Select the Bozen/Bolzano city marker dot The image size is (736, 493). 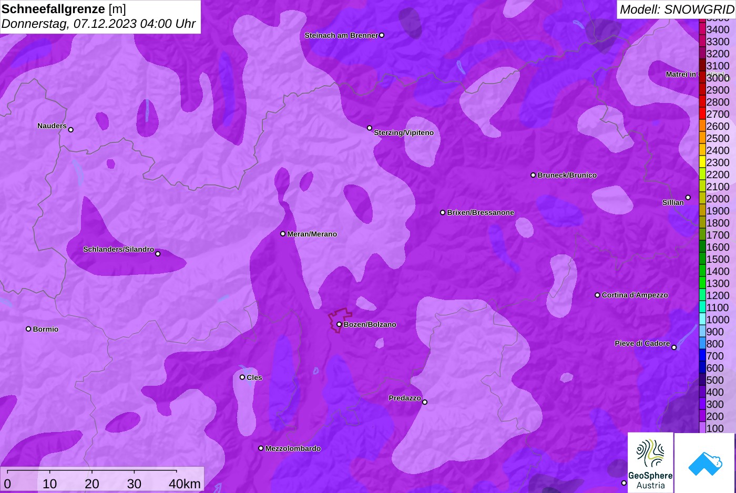pyautogui.click(x=339, y=324)
